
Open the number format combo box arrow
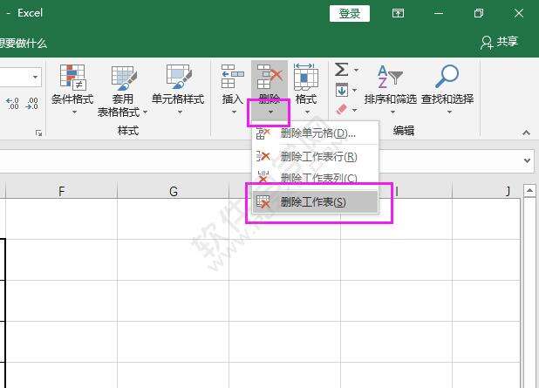(x=36, y=77)
